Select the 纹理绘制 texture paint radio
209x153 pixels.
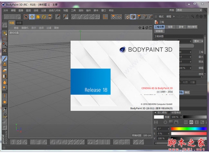pyautogui.click(x=169, y=113)
